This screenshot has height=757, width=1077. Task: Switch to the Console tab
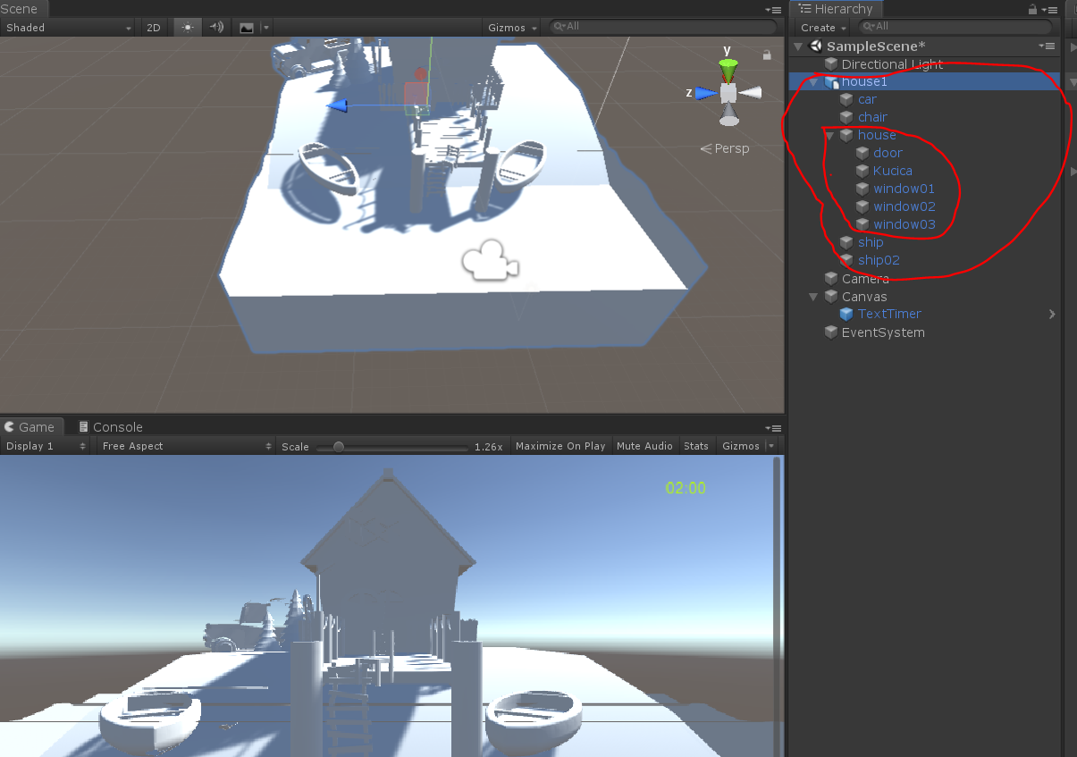click(109, 426)
